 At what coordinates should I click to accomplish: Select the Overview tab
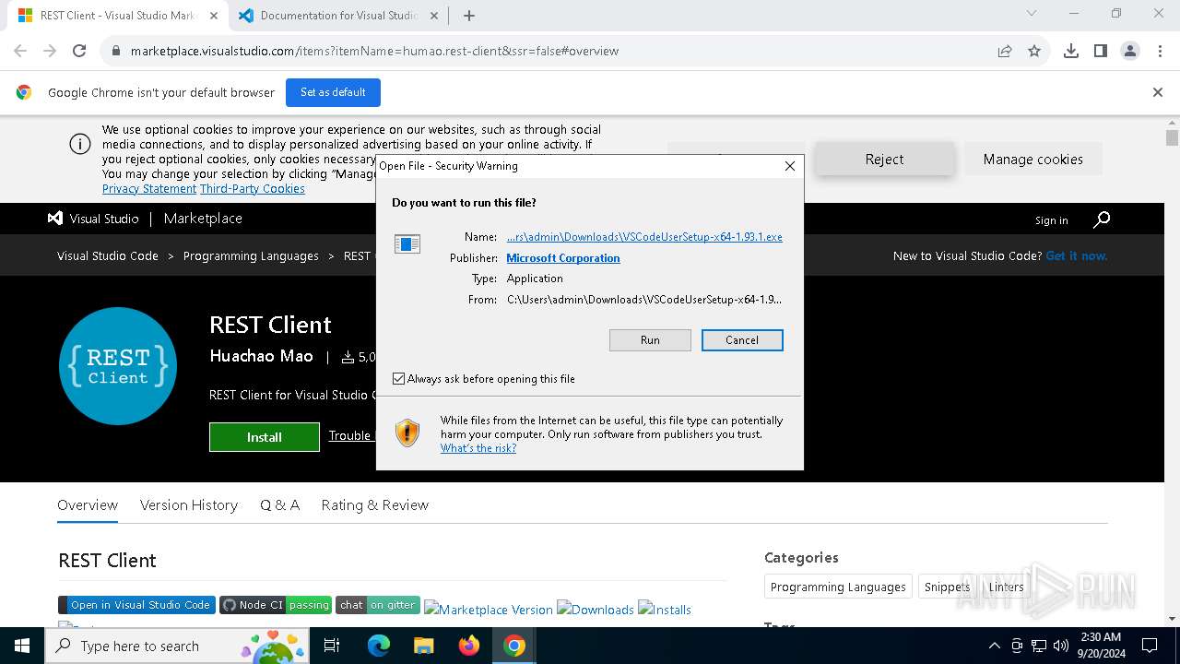pos(88,504)
